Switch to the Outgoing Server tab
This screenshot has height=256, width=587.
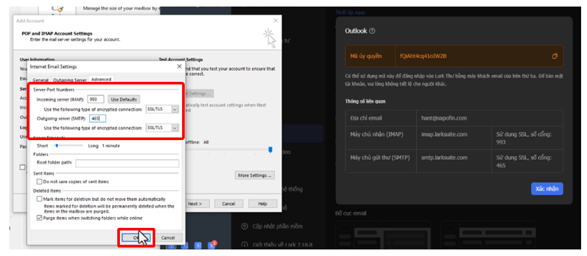click(69, 80)
